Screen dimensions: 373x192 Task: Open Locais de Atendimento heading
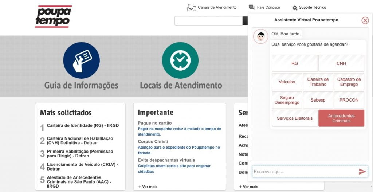[181, 85]
